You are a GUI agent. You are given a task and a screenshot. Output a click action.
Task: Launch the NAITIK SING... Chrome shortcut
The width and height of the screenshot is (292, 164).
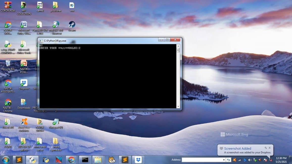click(x=8, y=28)
